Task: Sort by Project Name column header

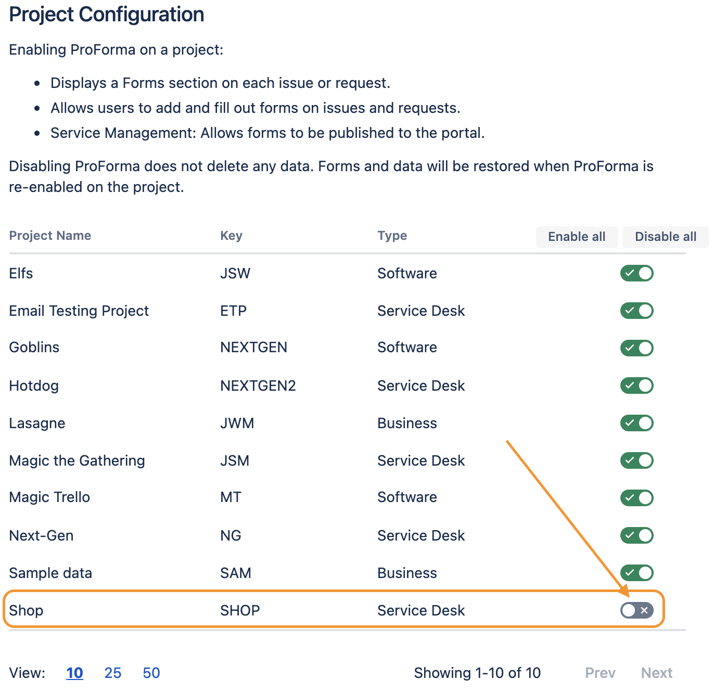Action: (x=50, y=236)
